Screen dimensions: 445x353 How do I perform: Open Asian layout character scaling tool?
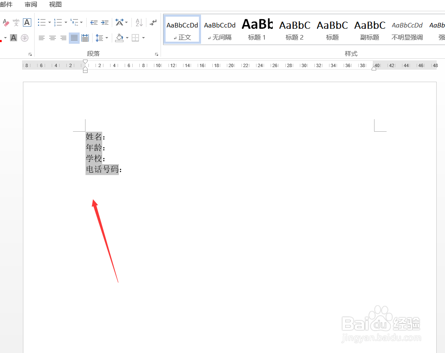pos(119,23)
